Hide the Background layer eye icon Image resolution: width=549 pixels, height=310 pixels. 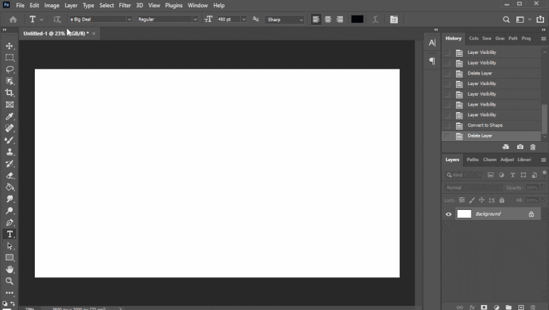tap(449, 214)
